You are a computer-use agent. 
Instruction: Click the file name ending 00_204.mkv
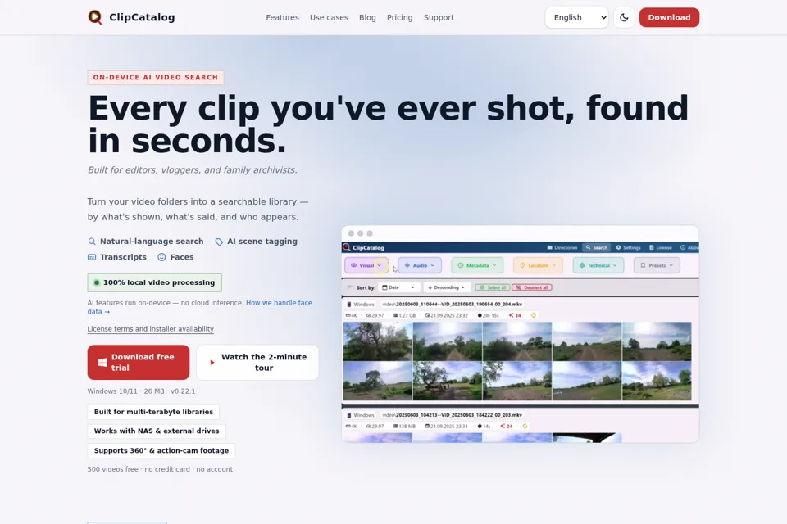tap(453, 305)
